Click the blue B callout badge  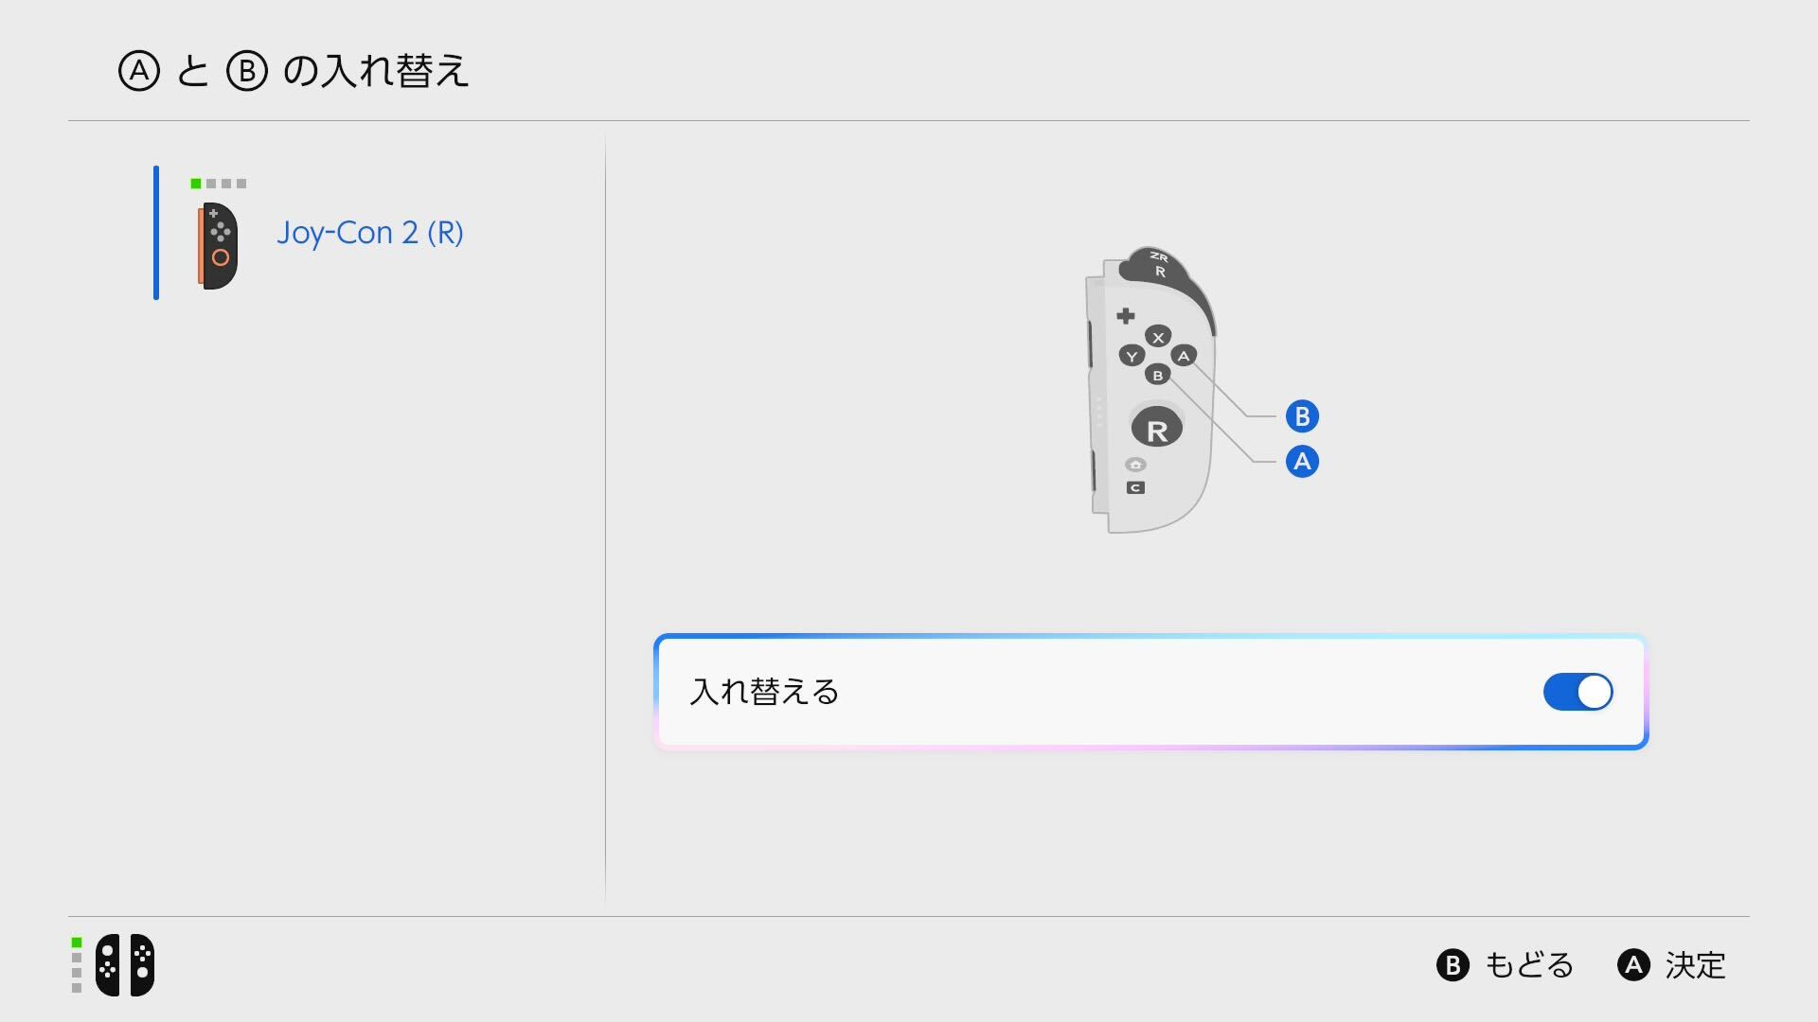click(1303, 414)
